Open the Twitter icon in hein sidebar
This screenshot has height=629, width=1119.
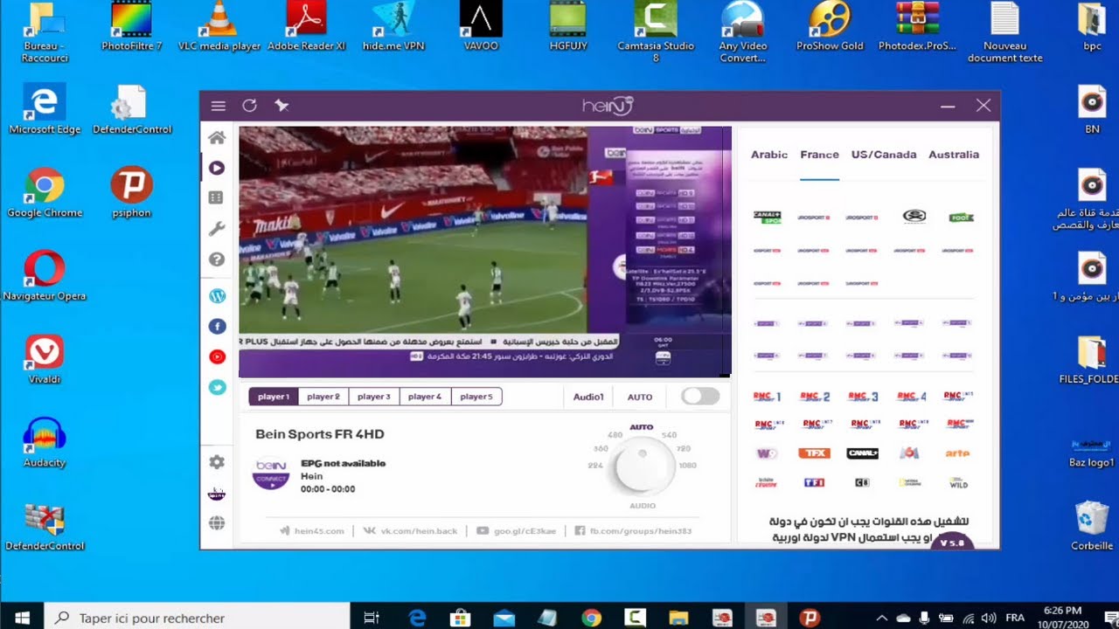coord(217,387)
